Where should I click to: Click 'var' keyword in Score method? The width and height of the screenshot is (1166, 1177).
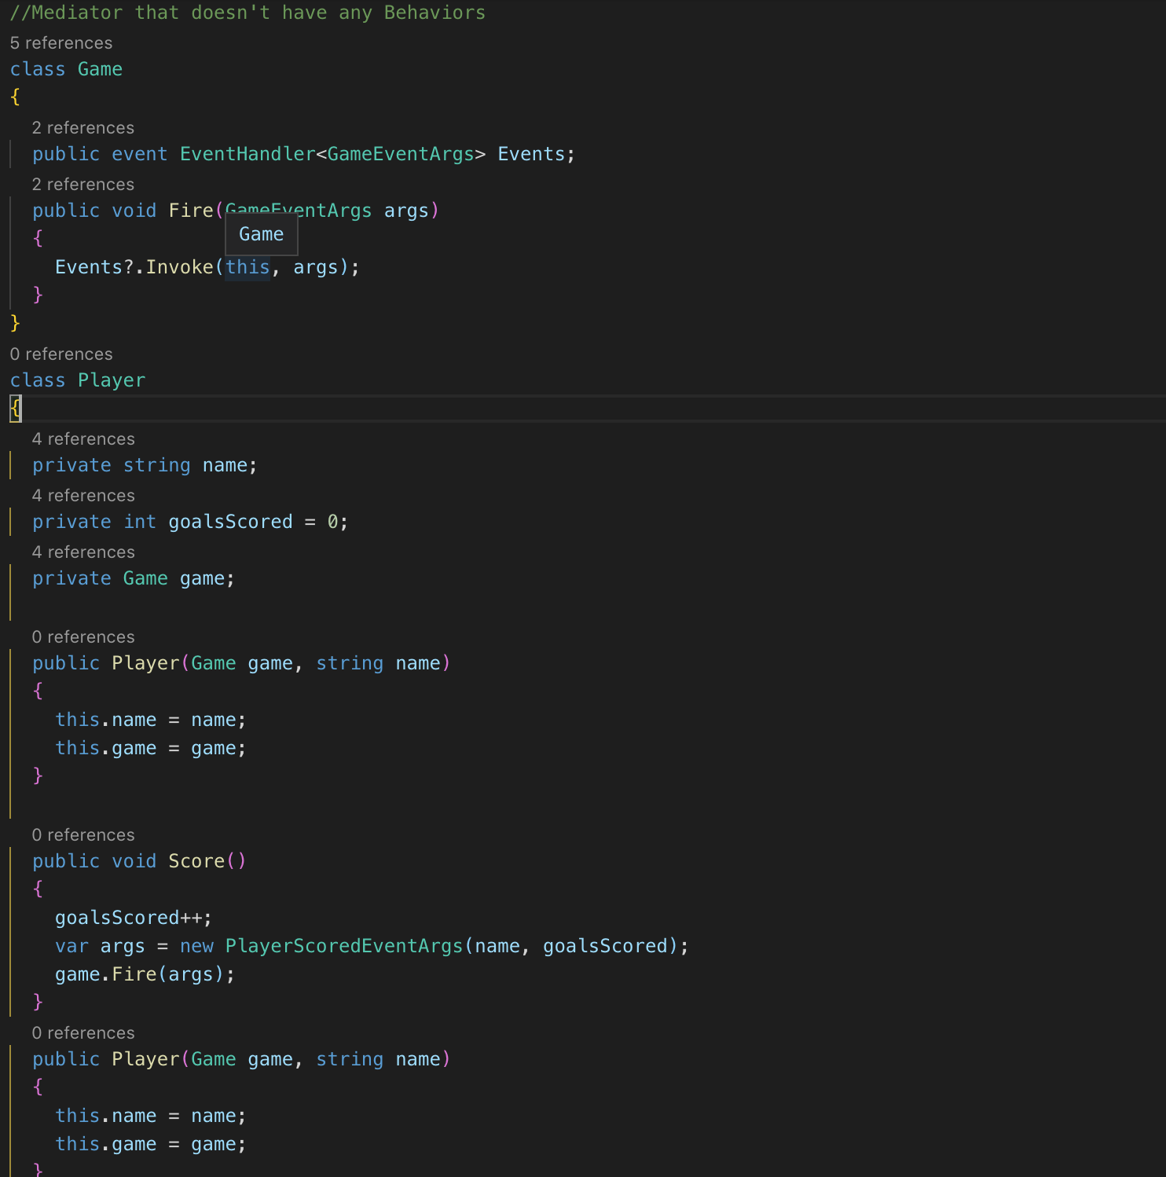pyautogui.click(x=71, y=946)
